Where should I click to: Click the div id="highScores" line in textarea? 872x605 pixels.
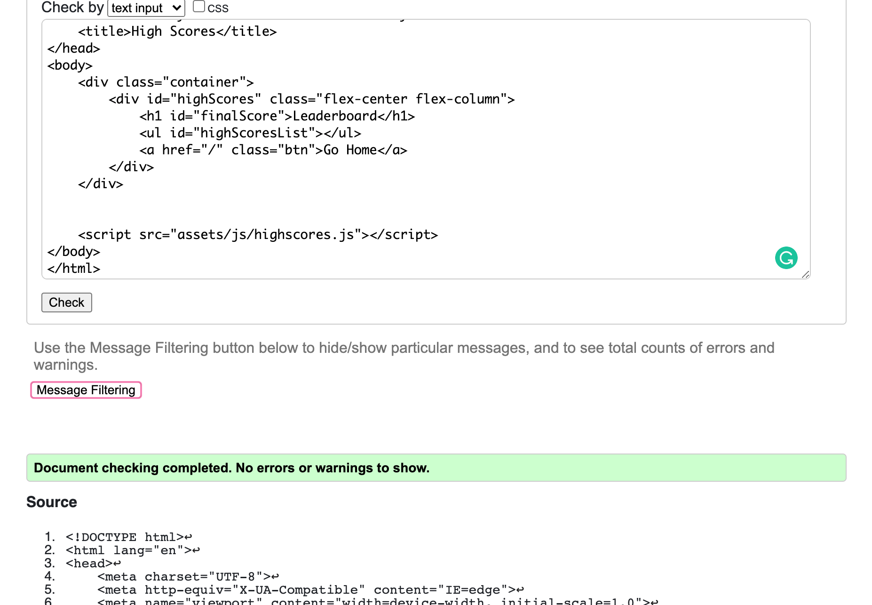click(x=312, y=99)
